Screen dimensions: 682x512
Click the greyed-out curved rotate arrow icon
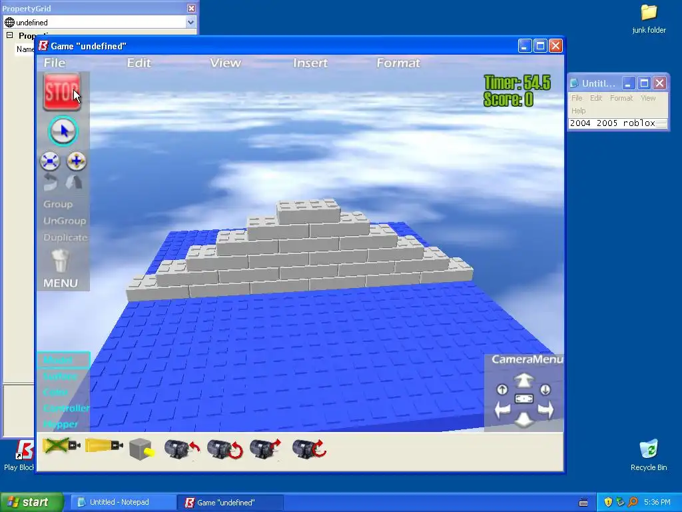coord(50,183)
